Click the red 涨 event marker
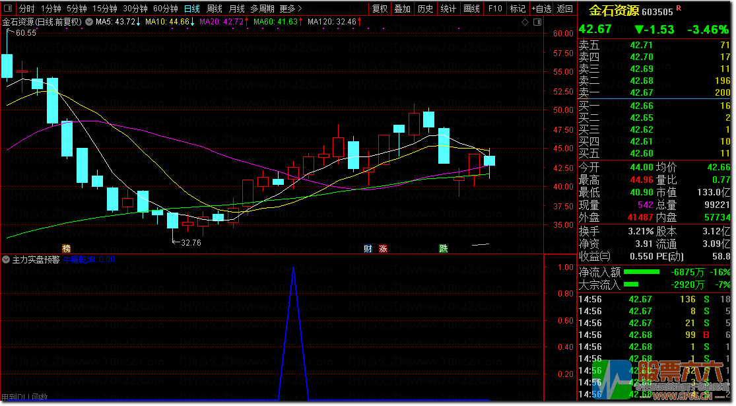The image size is (736, 406). pos(383,248)
